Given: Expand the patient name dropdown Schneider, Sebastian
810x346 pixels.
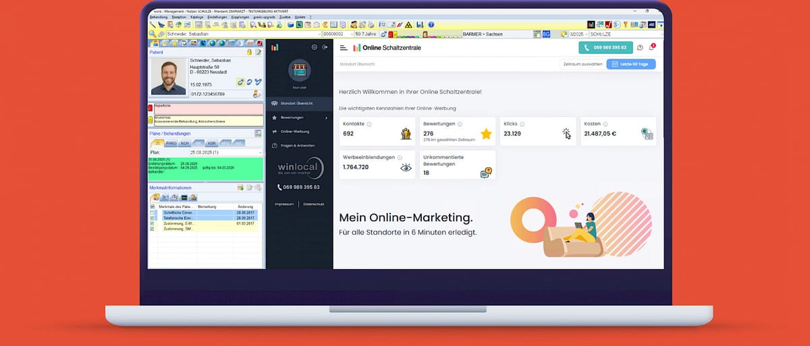Looking at the screenshot, I should (x=320, y=34).
